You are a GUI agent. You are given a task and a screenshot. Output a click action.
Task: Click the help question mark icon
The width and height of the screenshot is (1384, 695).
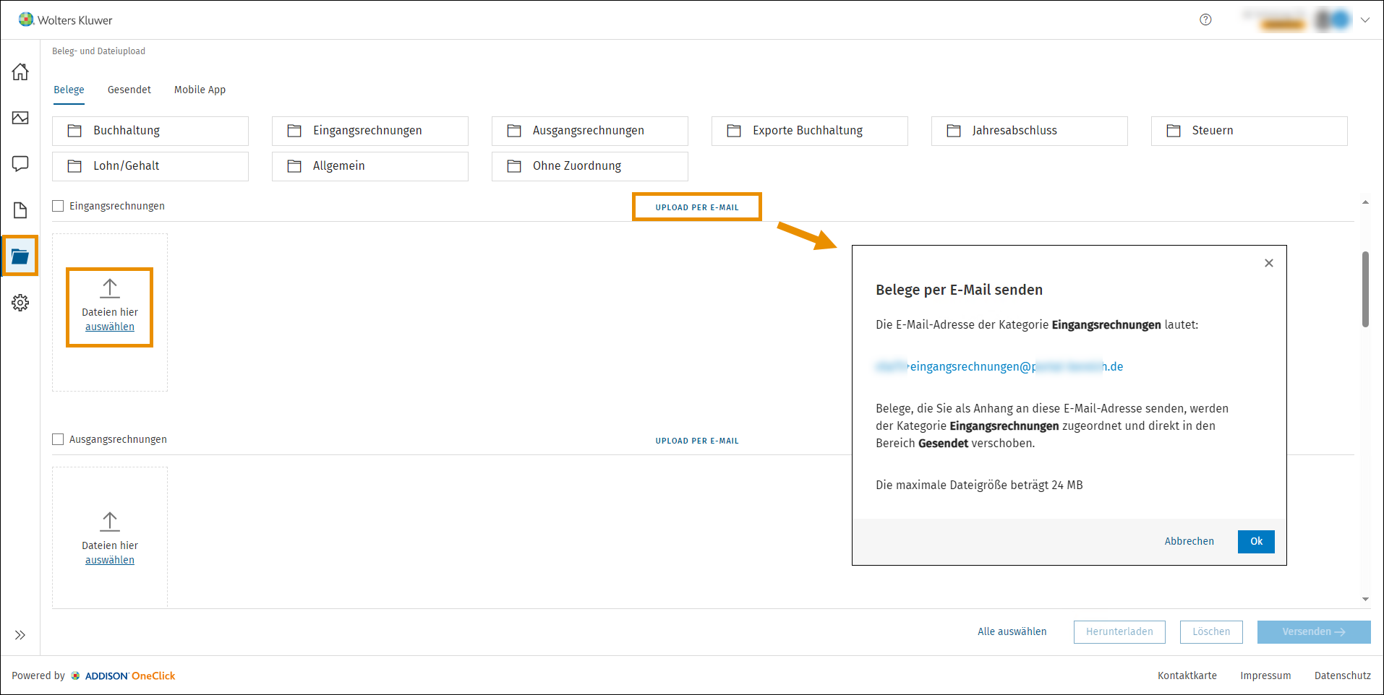click(x=1205, y=20)
